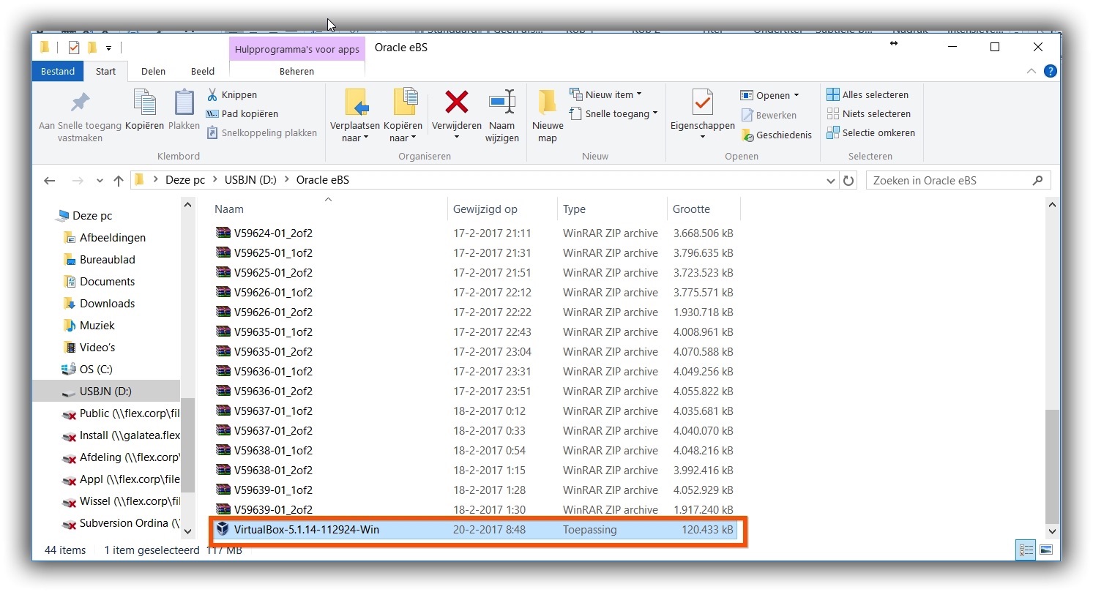
Task: Select Downloads in navigation pane
Action: 99,304
